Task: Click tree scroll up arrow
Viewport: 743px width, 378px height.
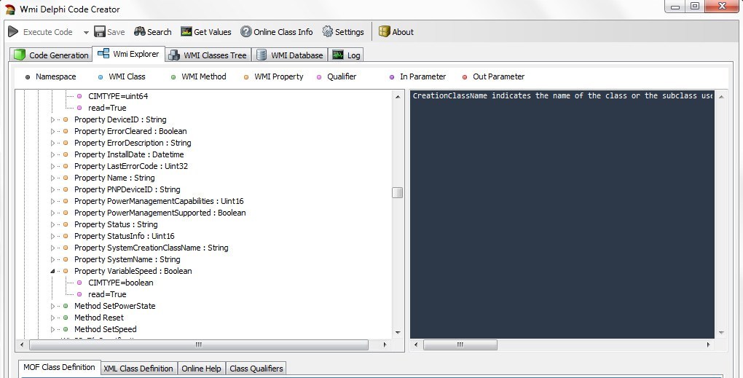Action: 398,97
